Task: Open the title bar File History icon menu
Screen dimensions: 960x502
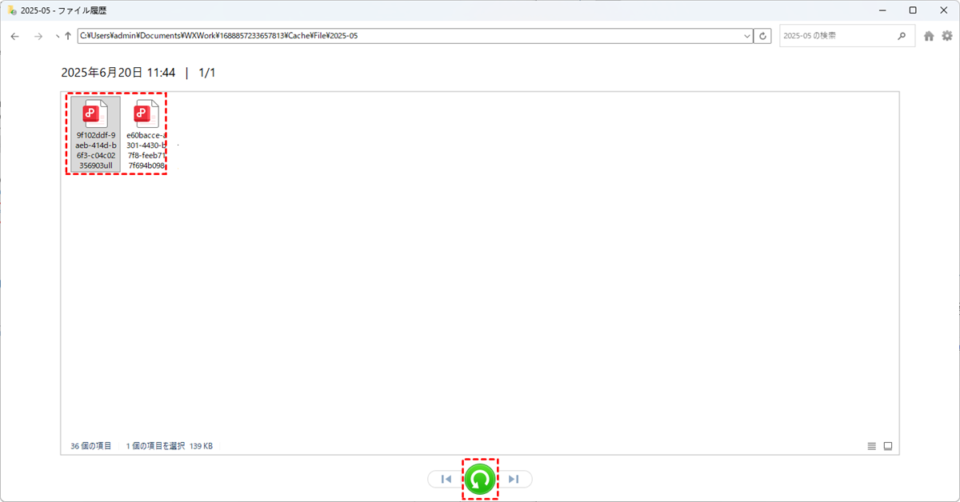Action: (x=11, y=10)
